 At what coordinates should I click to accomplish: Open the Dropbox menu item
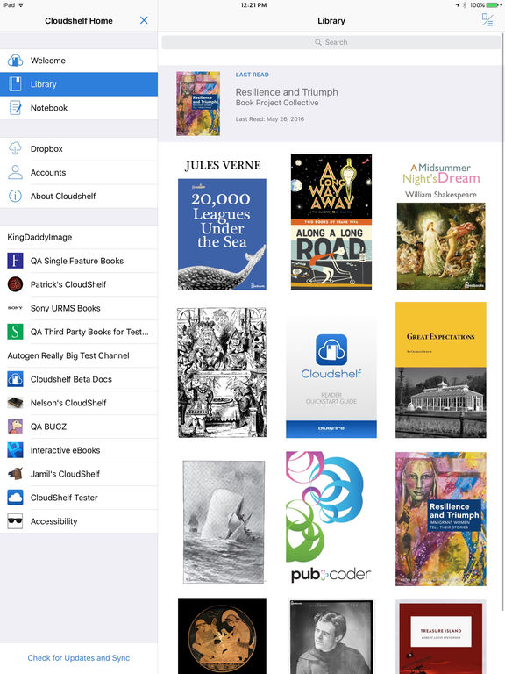pyautogui.click(x=79, y=148)
